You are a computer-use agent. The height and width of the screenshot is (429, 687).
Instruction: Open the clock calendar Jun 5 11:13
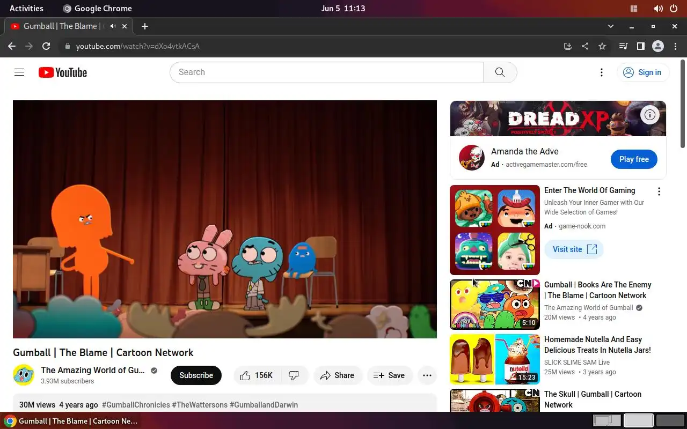pos(343,8)
